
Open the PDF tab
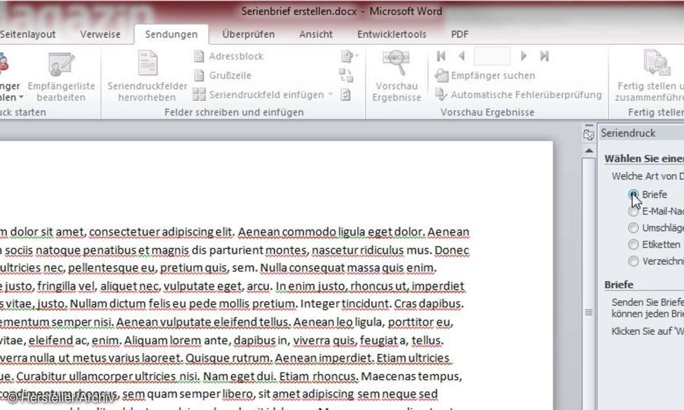pyautogui.click(x=460, y=34)
